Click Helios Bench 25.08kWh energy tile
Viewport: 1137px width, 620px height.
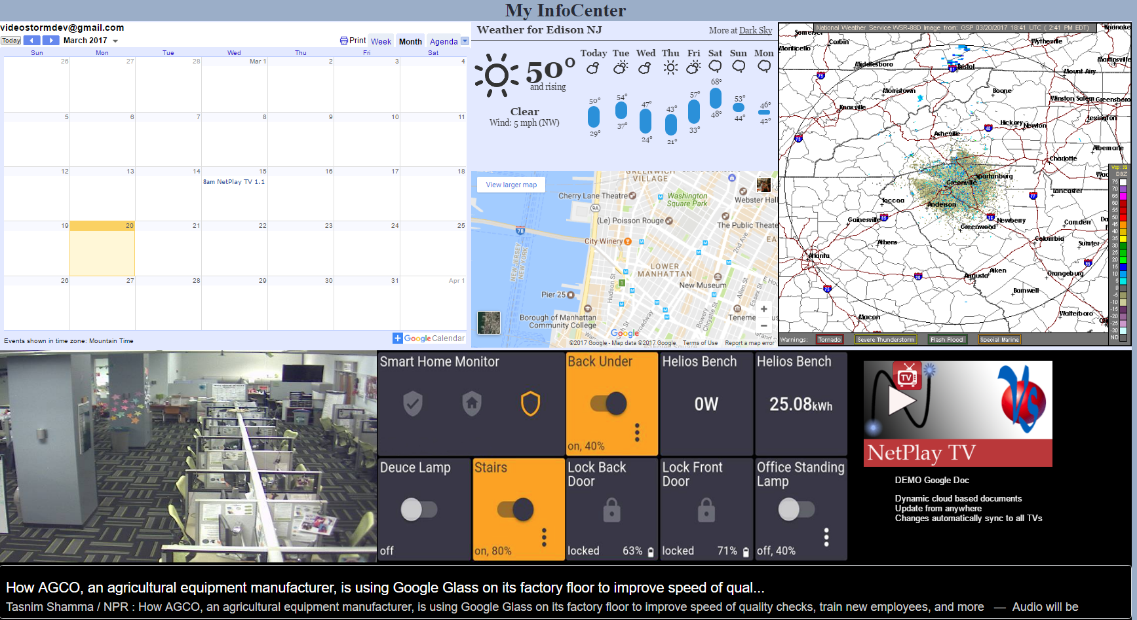pyautogui.click(x=801, y=404)
